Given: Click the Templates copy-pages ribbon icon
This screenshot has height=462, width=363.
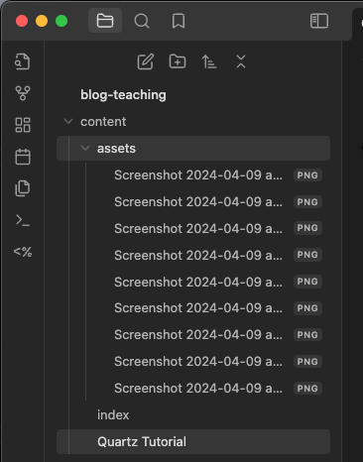Looking at the screenshot, I should (x=23, y=188).
